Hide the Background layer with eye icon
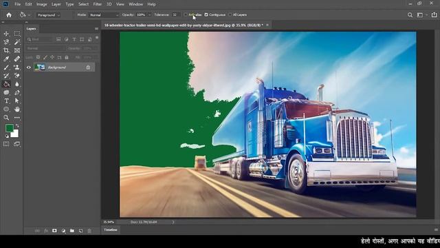Image resolution: width=440 pixels, height=248 pixels. [x=29, y=68]
